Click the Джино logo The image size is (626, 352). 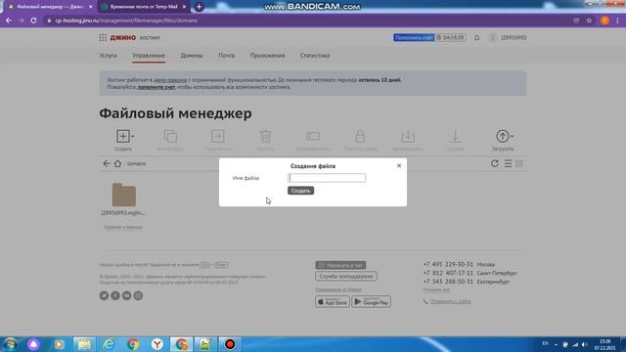point(123,37)
